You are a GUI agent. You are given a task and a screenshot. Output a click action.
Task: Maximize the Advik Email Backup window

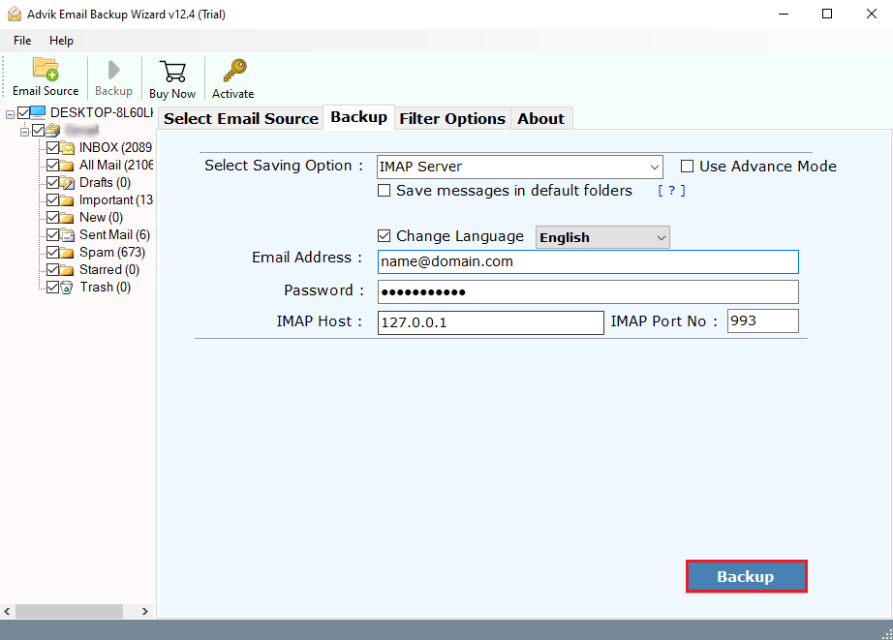click(827, 14)
